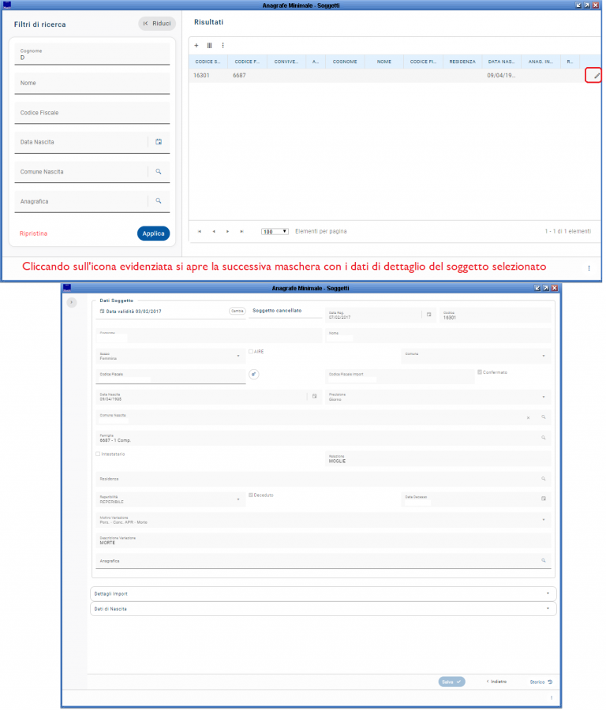Click the Applica button

click(155, 234)
